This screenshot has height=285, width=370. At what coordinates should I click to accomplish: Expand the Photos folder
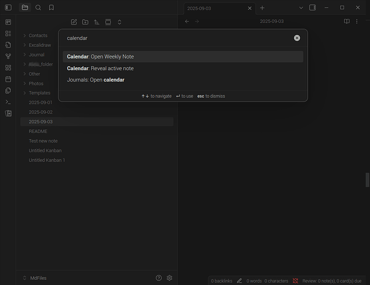tap(25, 83)
